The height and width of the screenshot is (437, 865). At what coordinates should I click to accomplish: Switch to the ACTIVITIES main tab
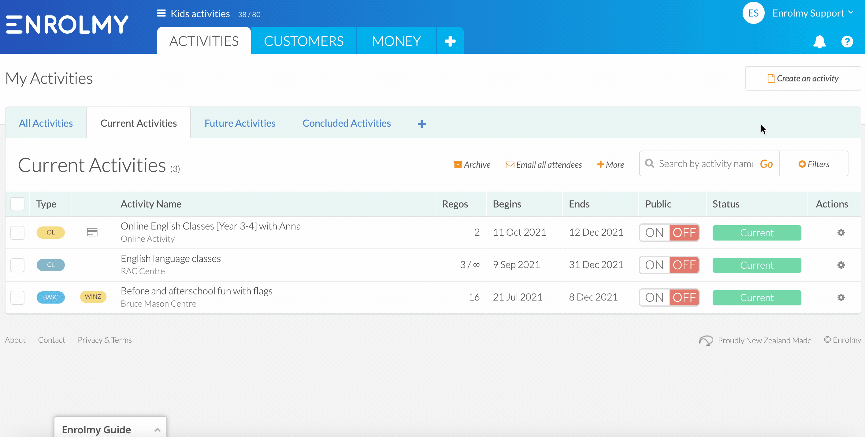[204, 41]
